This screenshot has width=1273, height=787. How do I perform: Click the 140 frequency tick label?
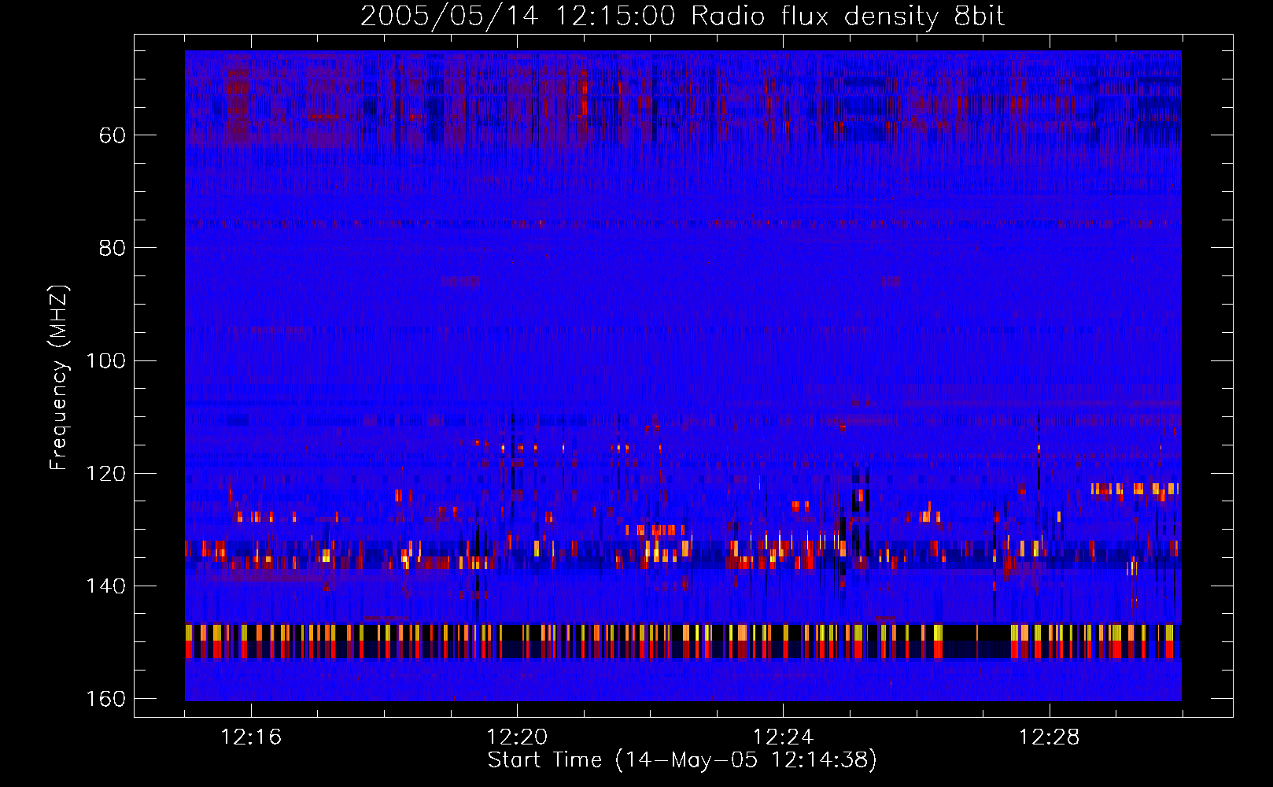click(x=105, y=586)
